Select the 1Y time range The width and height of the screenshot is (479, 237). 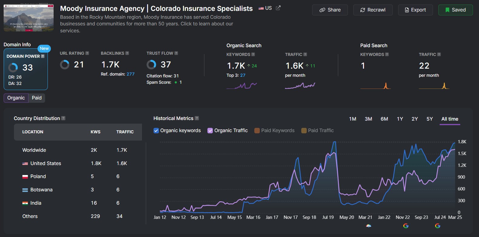[x=400, y=119]
